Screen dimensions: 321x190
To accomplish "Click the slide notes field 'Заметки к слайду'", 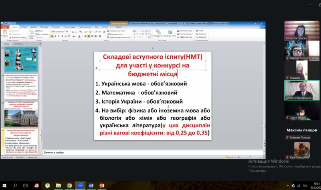I will point(153,153).
